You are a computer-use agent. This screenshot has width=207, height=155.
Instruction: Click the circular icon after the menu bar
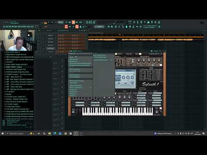coord(37,27)
